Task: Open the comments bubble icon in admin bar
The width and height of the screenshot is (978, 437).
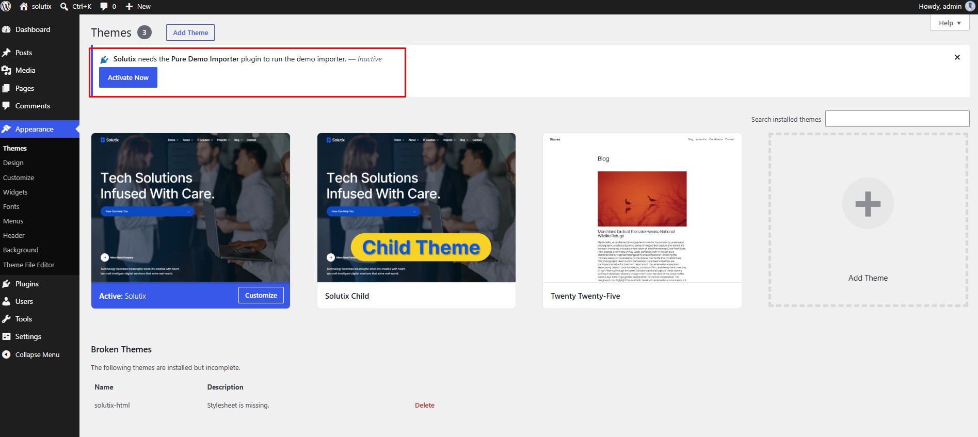Action: (104, 7)
